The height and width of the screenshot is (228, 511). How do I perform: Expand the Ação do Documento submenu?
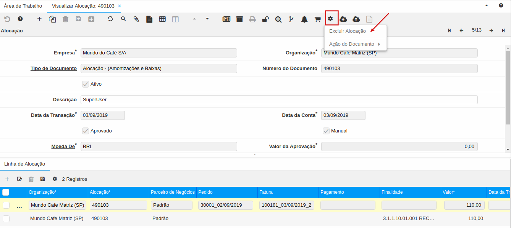354,44
